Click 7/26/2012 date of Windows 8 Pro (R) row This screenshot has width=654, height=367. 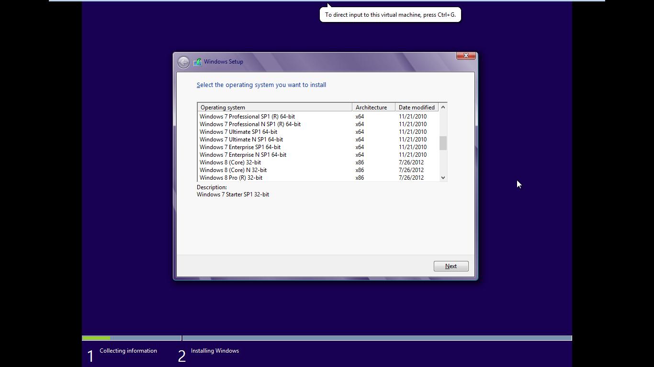(x=411, y=178)
